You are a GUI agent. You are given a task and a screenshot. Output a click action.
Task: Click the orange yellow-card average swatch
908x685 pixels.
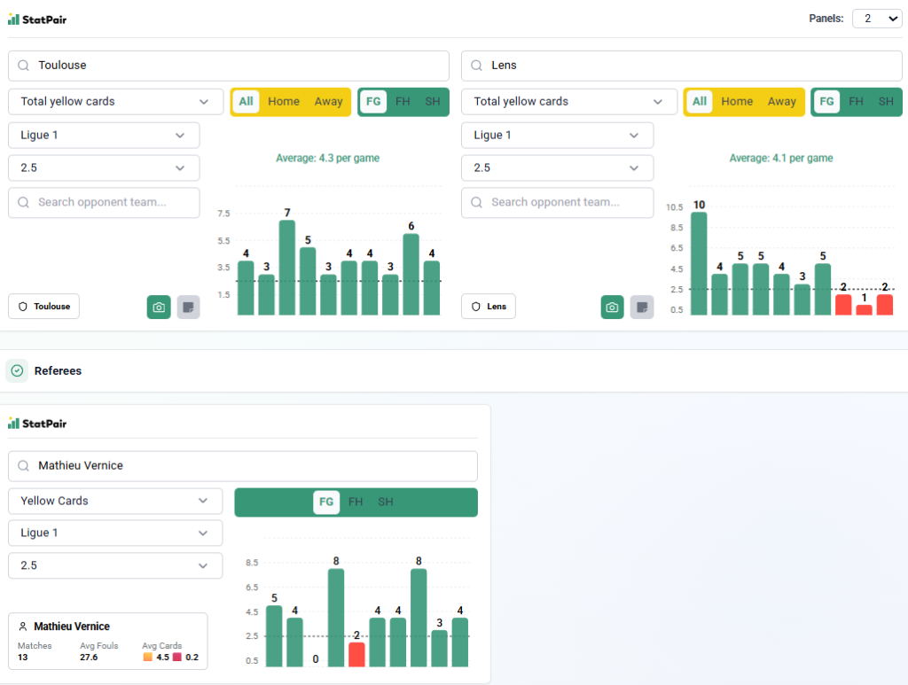[147, 658]
